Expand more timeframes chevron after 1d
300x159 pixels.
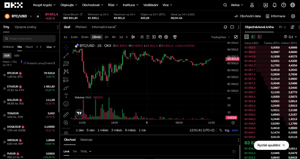pos(126,37)
